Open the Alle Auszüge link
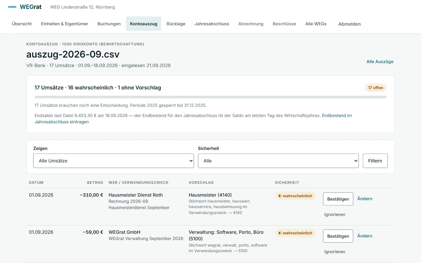This screenshot has width=421, height=263. 380,62
